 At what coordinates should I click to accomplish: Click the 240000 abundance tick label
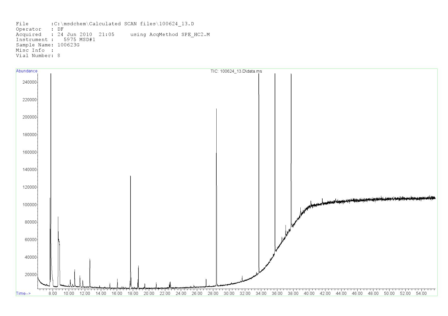pos(30,82)
